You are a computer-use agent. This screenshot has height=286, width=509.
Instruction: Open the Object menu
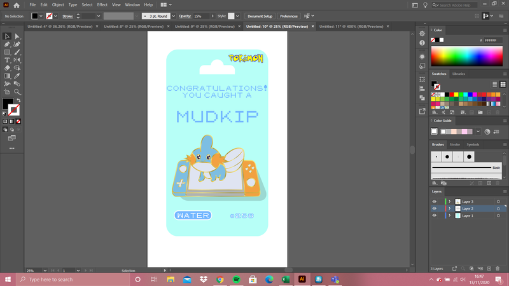[58, 5]
